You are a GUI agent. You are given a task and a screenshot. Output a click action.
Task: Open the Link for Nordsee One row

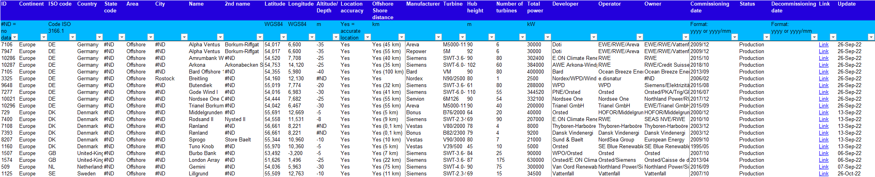[823, 99]
